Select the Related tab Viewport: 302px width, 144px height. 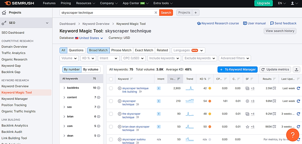coord(162,50)
